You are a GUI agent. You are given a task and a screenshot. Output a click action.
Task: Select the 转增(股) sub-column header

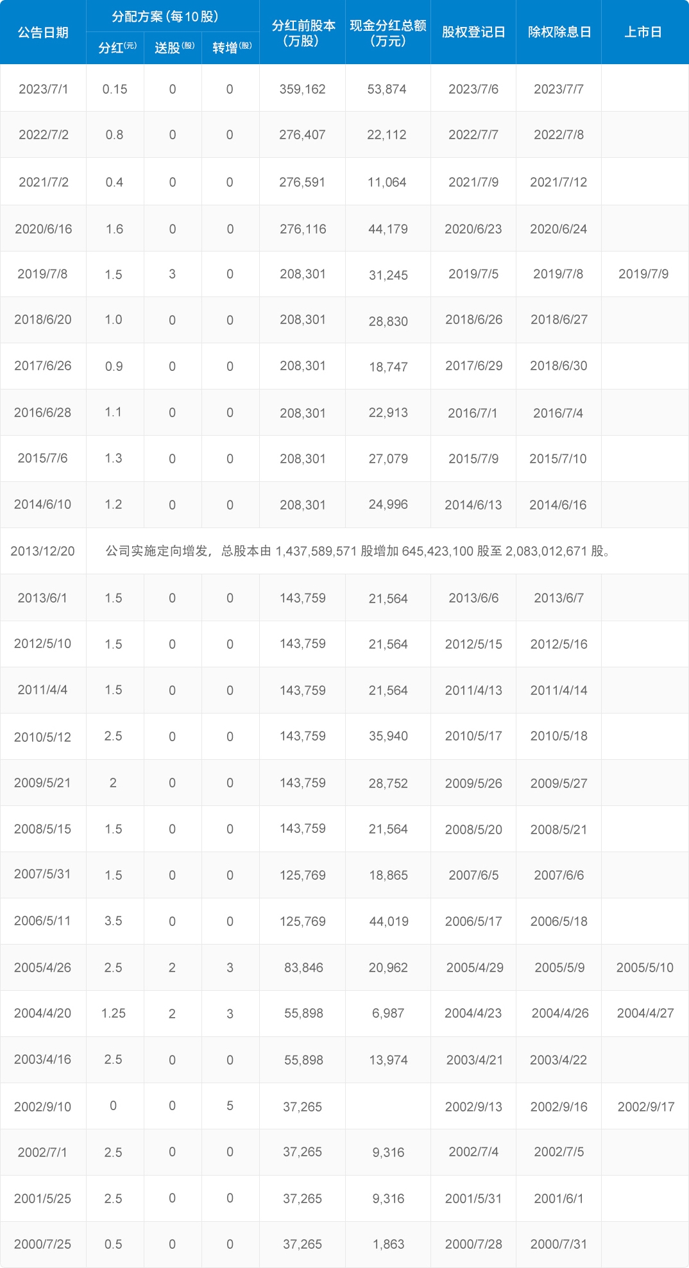point(232,48)
